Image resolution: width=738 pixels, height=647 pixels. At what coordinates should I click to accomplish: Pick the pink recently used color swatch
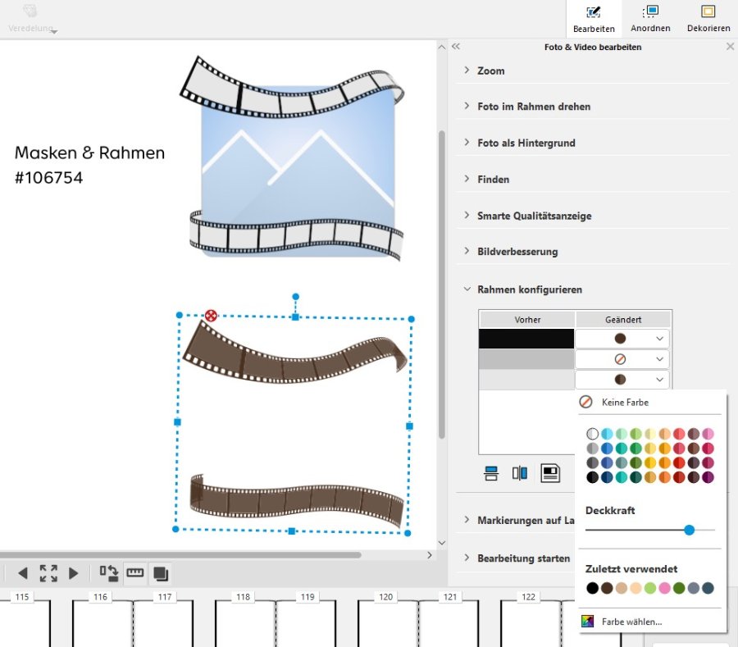[664, 588]
